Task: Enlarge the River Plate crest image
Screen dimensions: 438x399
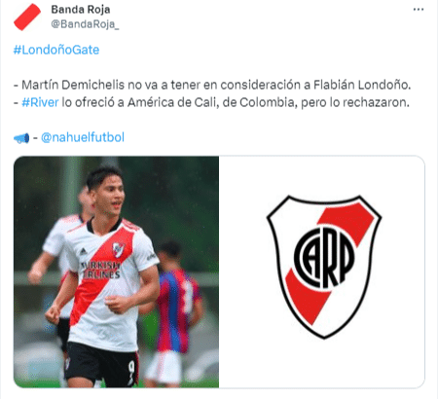Action: (322, 272)
